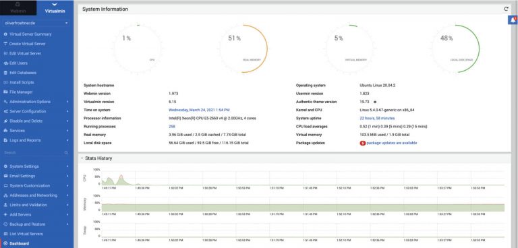This screenshot has width=518, height=248.
Task: Click the File Manager folder icon
Action: pyautogui.click(x=5, y=92)
